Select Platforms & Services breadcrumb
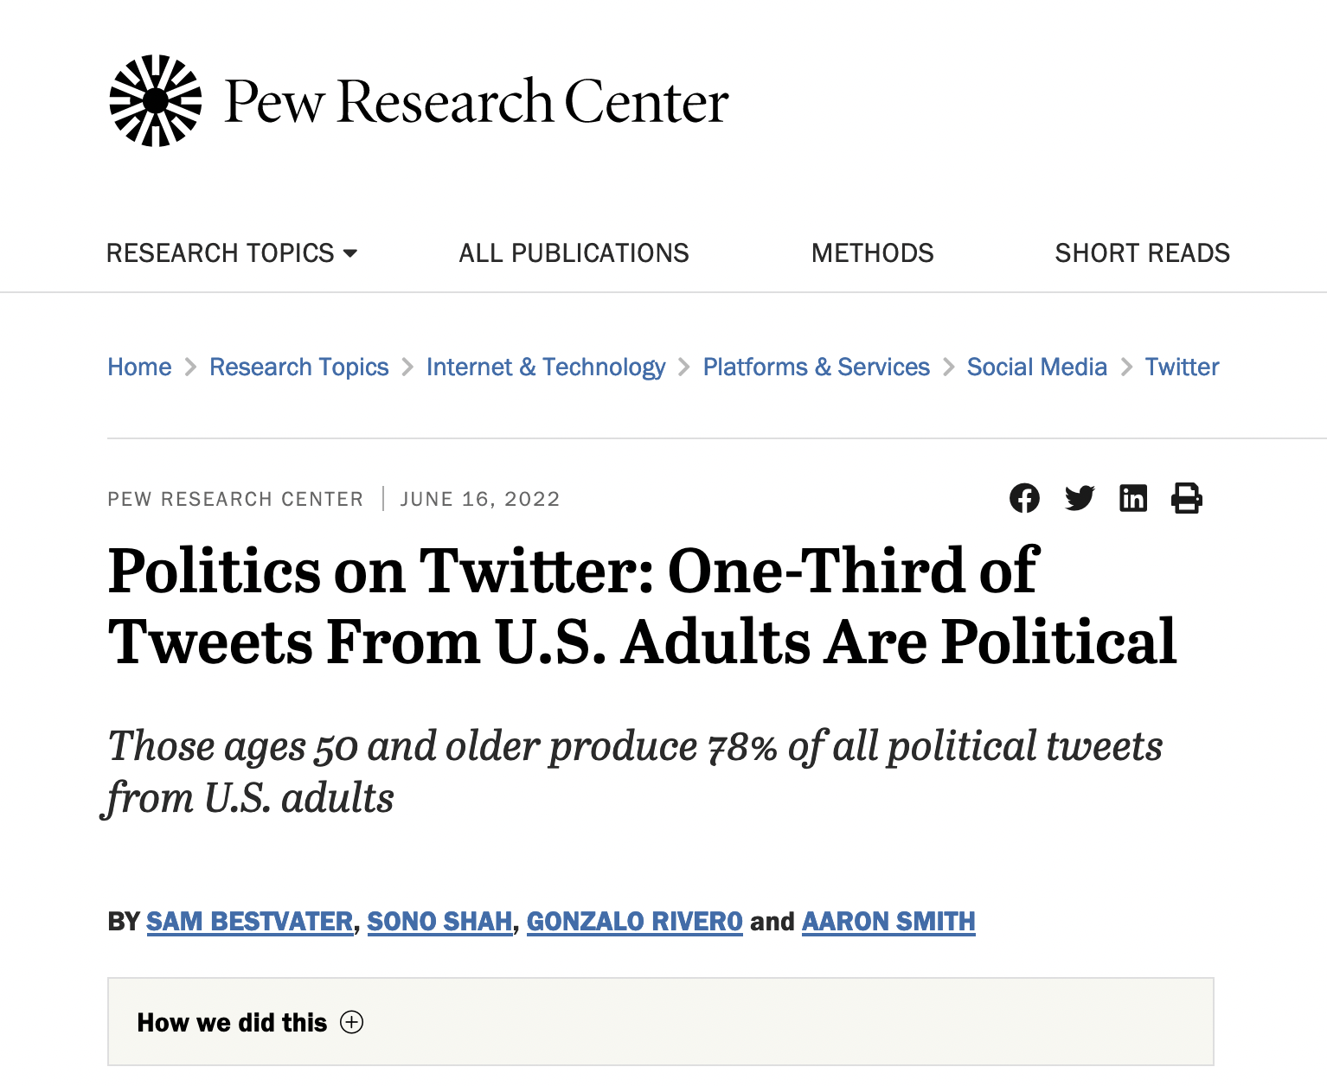The width and height of the screenshot is (1327, 1086). point(816,367)
